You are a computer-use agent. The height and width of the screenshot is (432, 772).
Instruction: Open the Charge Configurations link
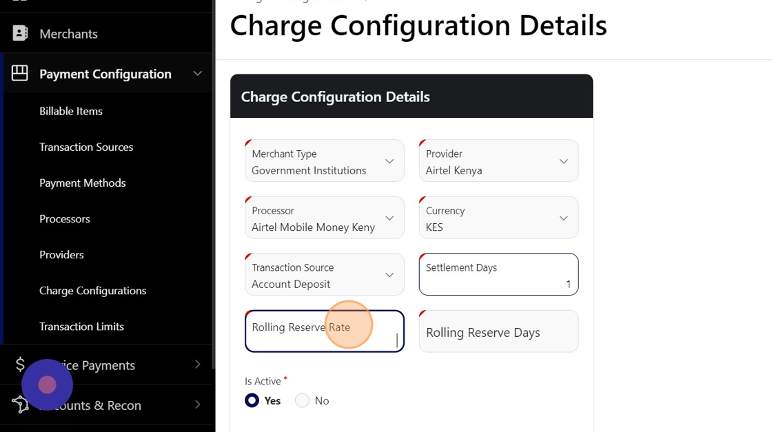(92, 290)
